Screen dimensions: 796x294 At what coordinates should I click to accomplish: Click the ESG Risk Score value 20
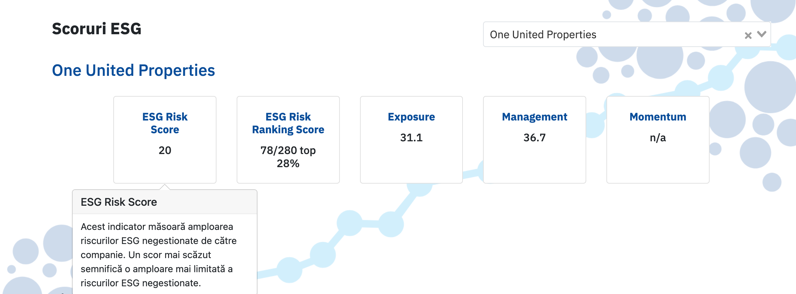tap(165, 150)
